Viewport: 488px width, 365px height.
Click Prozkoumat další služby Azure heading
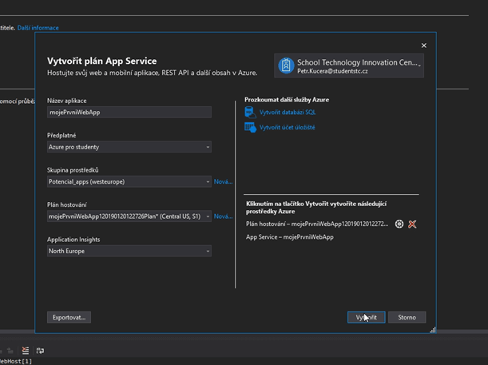[287, 100]
